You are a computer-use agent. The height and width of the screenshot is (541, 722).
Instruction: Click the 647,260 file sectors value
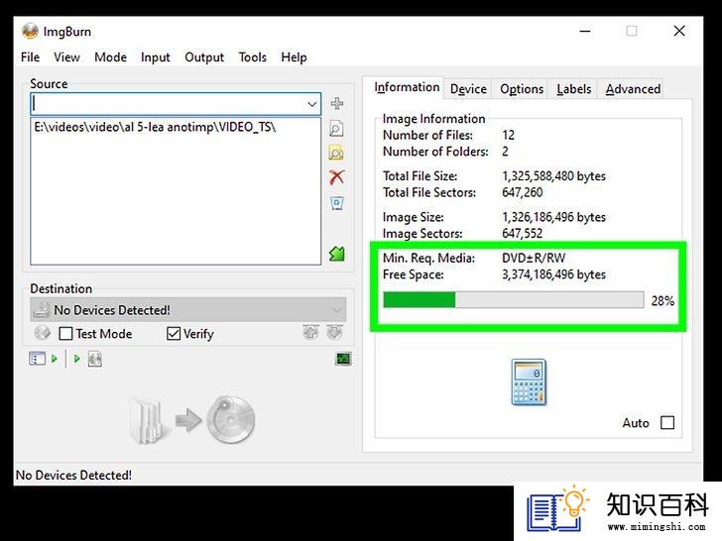point(522,192)
